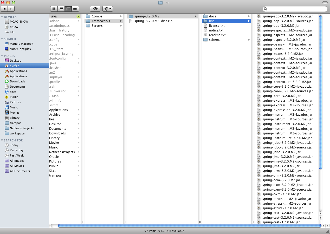Go back with the left arrow button

click(4, 9)
